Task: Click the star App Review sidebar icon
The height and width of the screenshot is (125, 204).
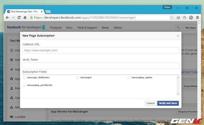Action: pyautogui.click(x=11, y=70)
